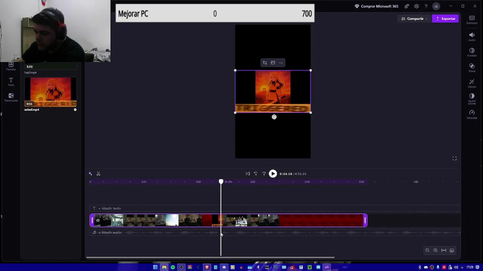Open the Fundido fade panel

pyautogui.click(x=472, y=52)
